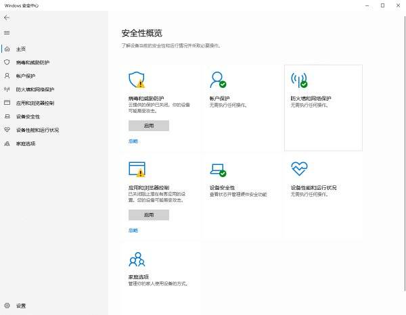Click the back arrow at top left
Screen dimensions: 406x315
(x=7, y=18)
